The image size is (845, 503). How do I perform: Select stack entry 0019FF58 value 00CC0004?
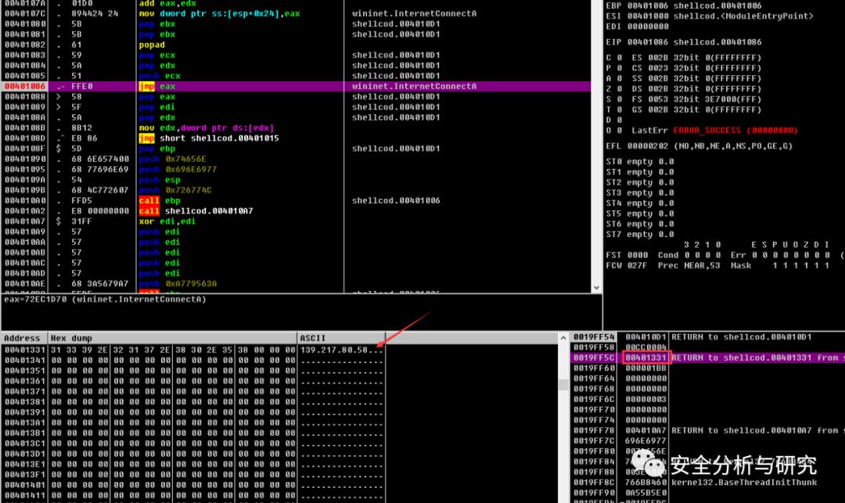[x=707, y=347]
